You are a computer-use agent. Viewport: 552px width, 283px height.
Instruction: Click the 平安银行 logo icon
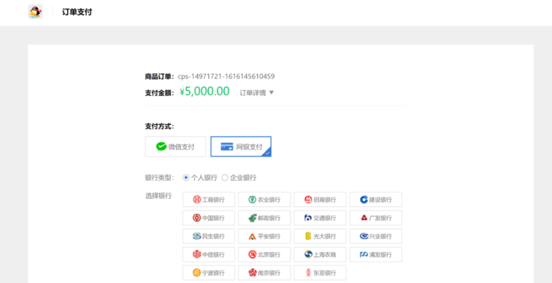coord(253,236)
